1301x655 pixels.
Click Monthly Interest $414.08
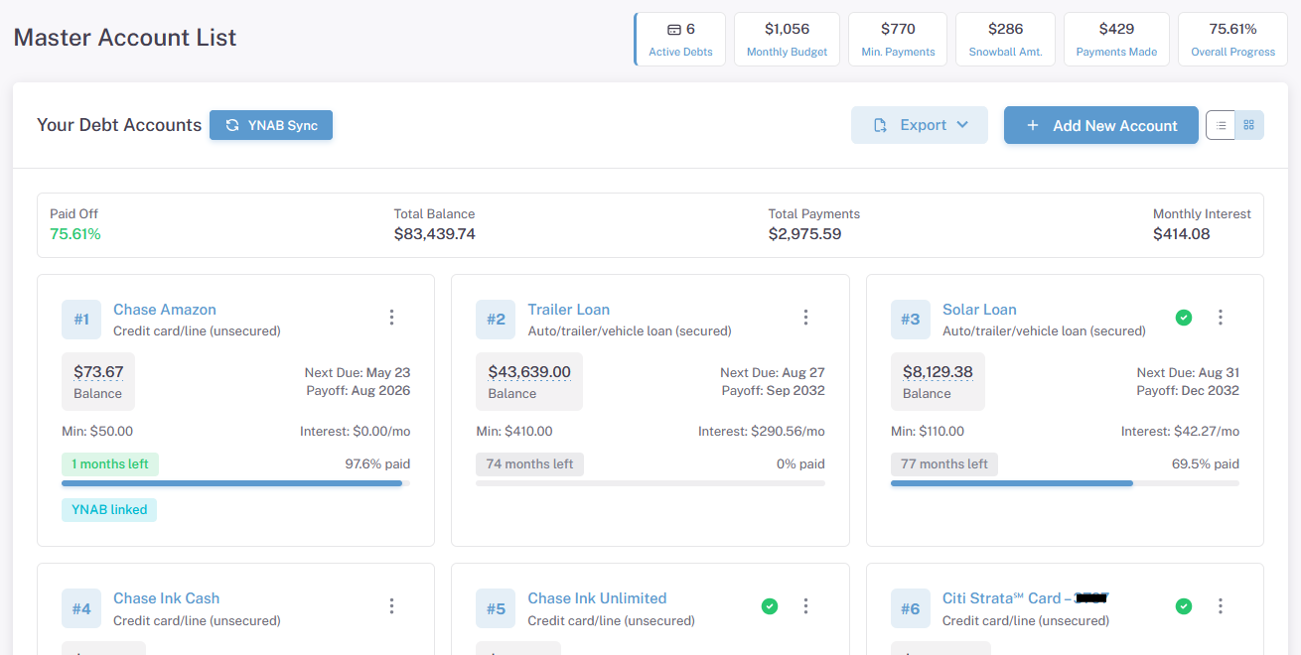[1181, 234]
